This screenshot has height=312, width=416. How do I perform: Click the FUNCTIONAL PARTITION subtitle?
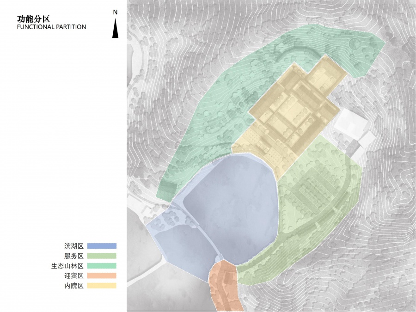[51, 27]
